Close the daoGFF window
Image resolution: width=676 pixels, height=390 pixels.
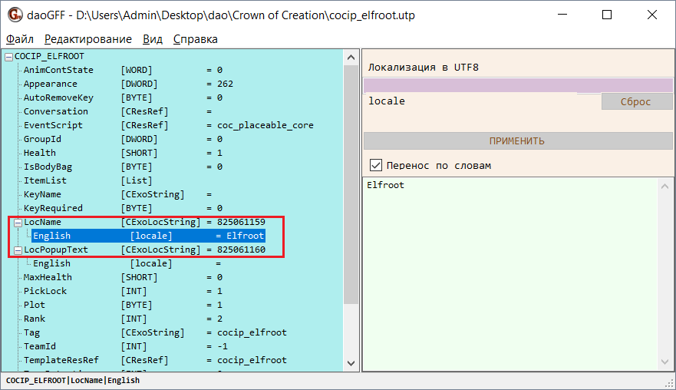(652, 15)
